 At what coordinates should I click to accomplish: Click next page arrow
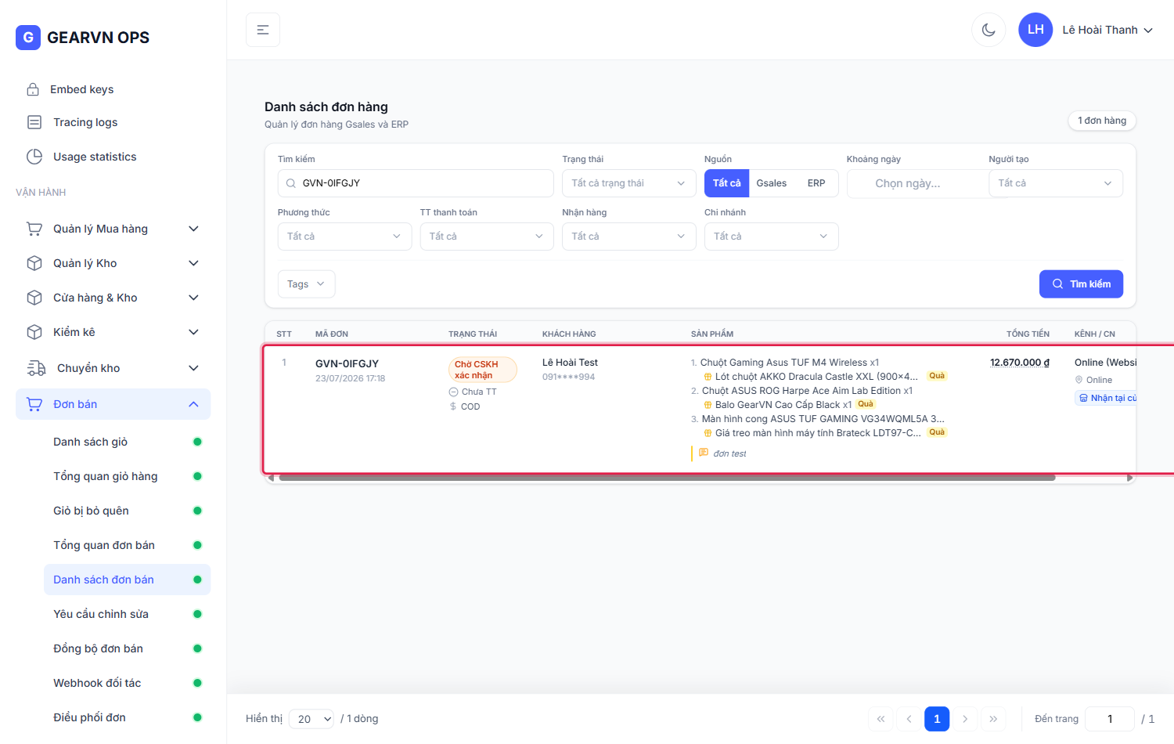[965, 719]
